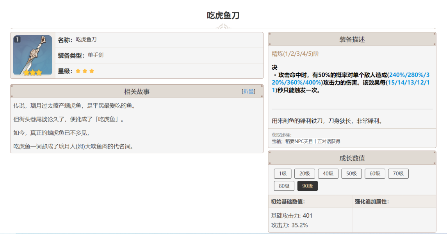The height and width of the screenshot is (234, 447).
Task: Click the description 用来剖鱼的锋利铁刀 line
Action: (327, 121)
